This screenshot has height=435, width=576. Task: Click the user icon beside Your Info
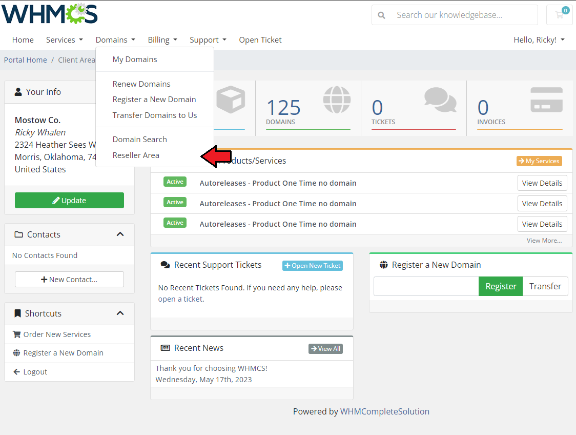[x=18, y=92]
